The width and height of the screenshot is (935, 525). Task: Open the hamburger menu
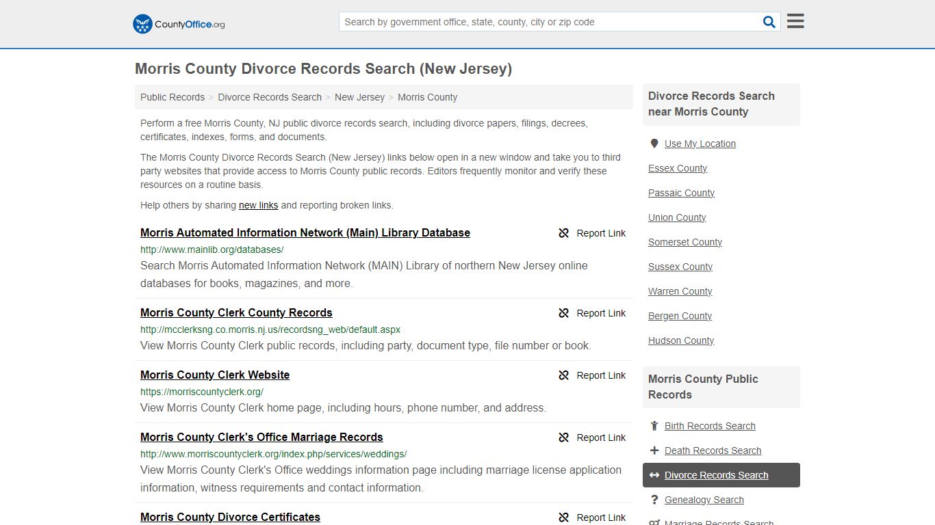click(795, 21)
